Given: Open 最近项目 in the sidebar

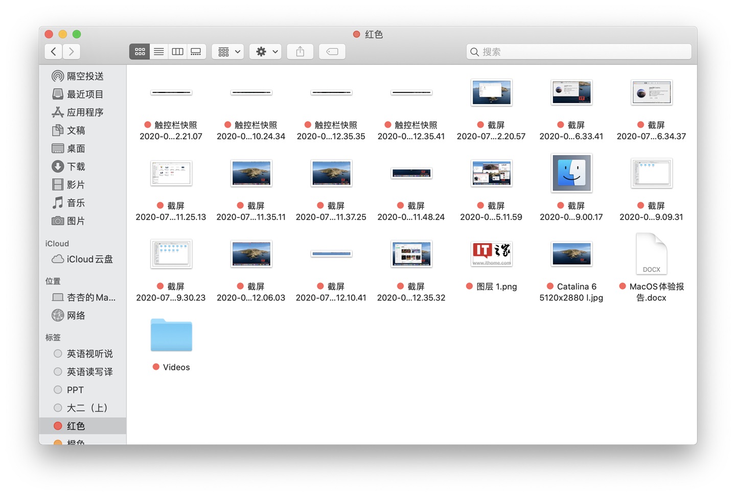Looking at the screenshot, I should 83,95.
